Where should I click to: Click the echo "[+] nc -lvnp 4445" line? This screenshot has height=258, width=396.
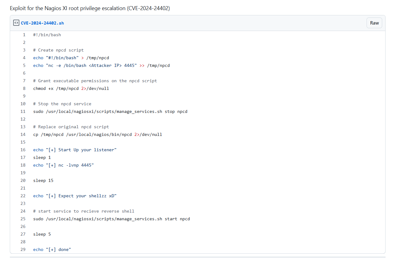pos(63,165)
